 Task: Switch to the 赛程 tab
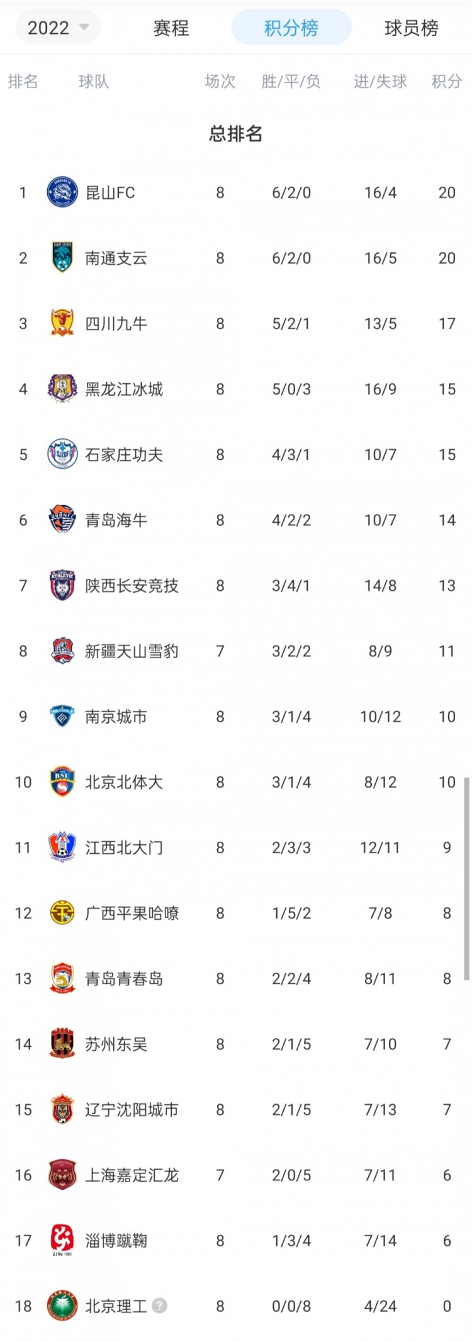(x=171, y=28)
